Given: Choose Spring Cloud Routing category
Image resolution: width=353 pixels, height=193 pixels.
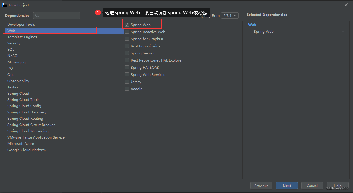Looking at the screenshot, I should (64, 119).
